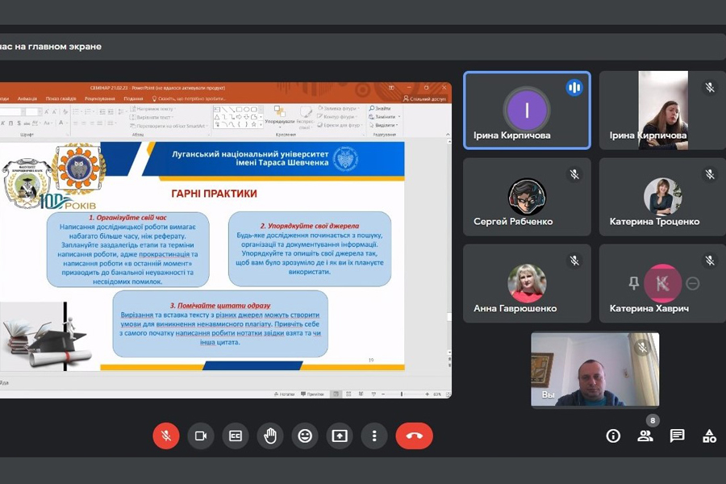The width and height of the screenshot is (726, 484).
Task: Leave the call with the red hang-up button
Action: [414, 436]
